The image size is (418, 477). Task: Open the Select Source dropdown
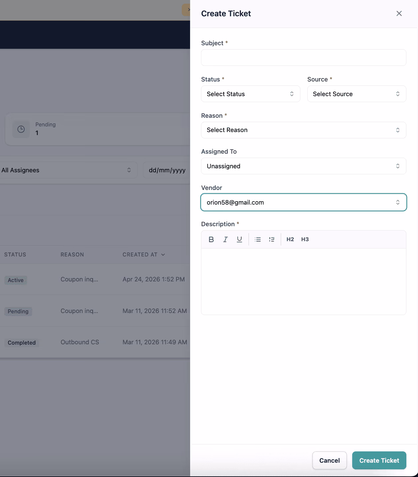pos(357,94)
